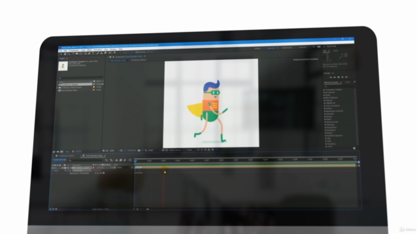This screenshot has width=417, height=234.
Task: Open the Final Character Video timeline tab
Action: click(x=94, y=155)
